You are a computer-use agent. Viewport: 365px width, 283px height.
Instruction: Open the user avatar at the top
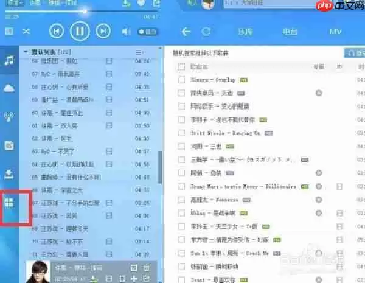(208, 4)
